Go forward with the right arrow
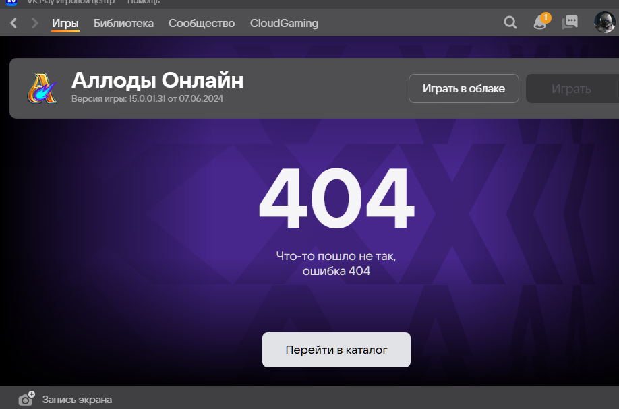 point(35,23)
